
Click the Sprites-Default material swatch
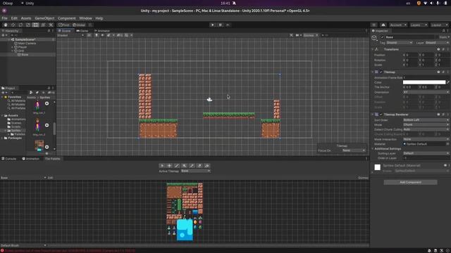pyautogui.click(x=378, y=167)
